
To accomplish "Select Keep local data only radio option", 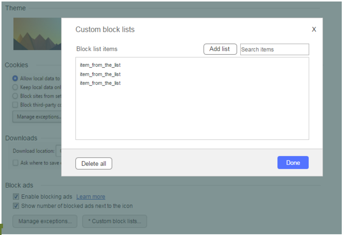I will (x=15, y=87).
